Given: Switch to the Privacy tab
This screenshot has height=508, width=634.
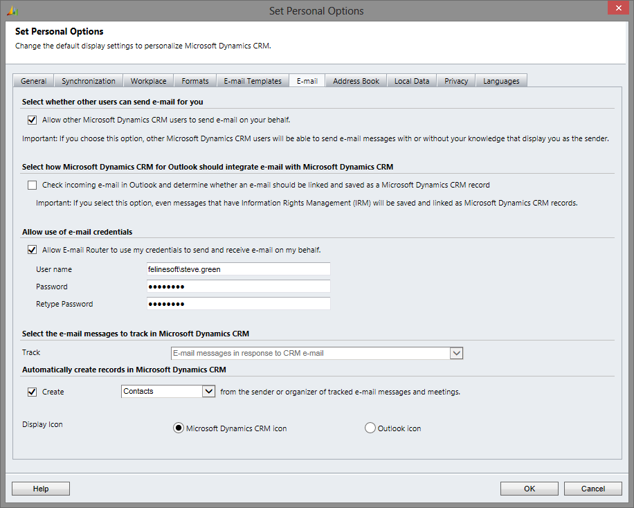Looking at the screenshot, I should 456,81.
